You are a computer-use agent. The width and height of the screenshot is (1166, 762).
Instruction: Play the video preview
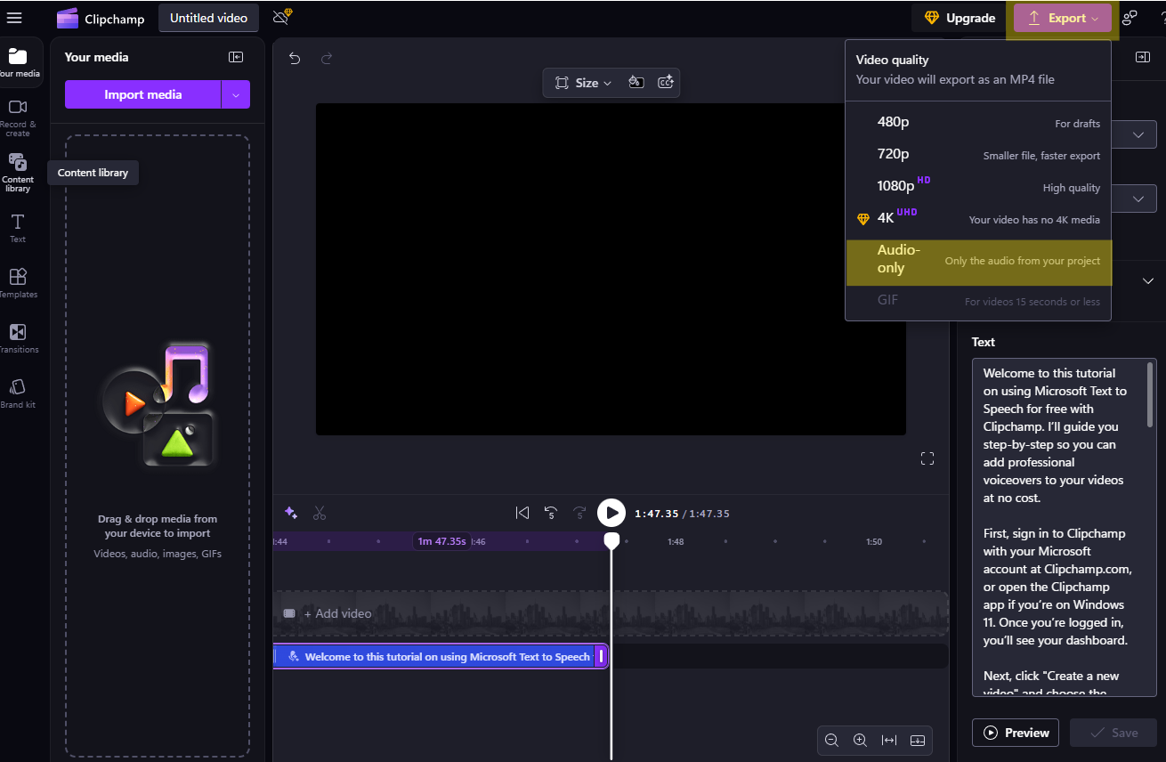point(611,513)
